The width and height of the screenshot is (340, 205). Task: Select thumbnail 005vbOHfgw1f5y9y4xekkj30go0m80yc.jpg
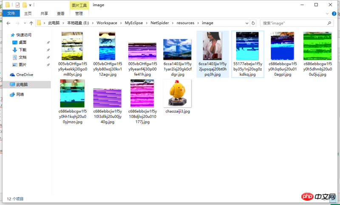[x=72, y=46]
